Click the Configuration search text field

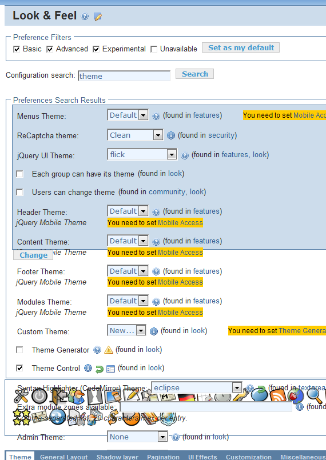[124, 76]
